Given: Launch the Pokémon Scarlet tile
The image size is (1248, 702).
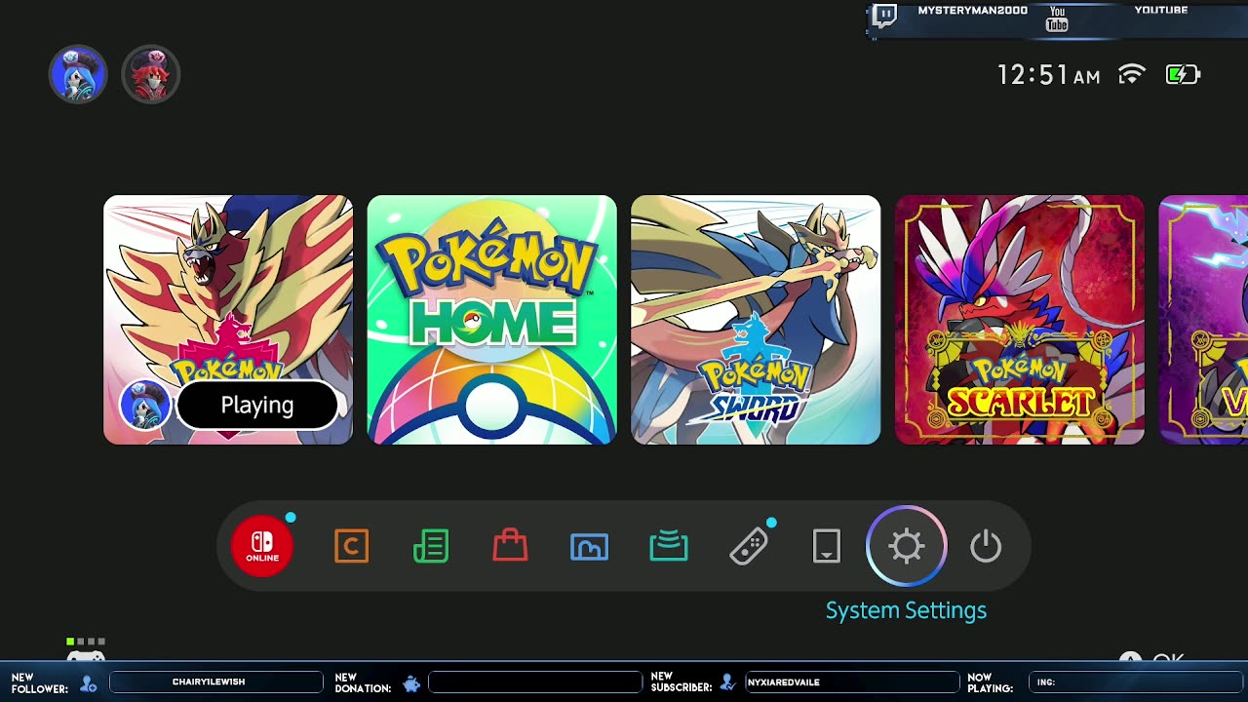Looking at the screenshot, I should click(1020, 320).
